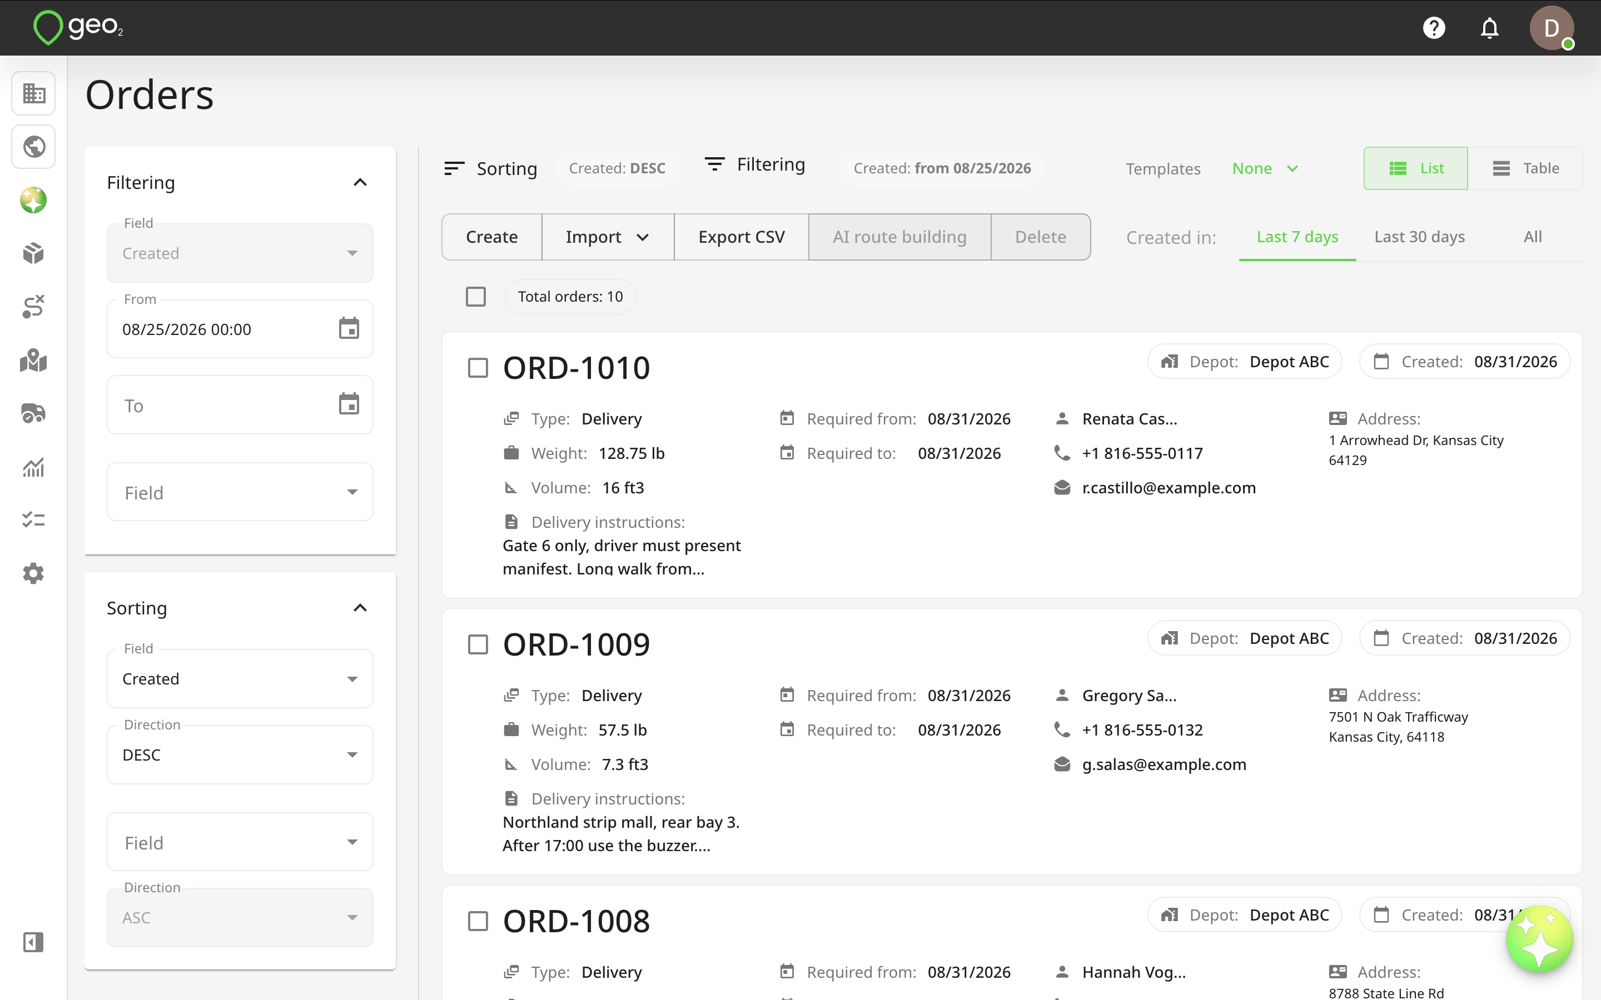
Task: Click the Created from 08/25/2026 filter chip
Action: 942,169
